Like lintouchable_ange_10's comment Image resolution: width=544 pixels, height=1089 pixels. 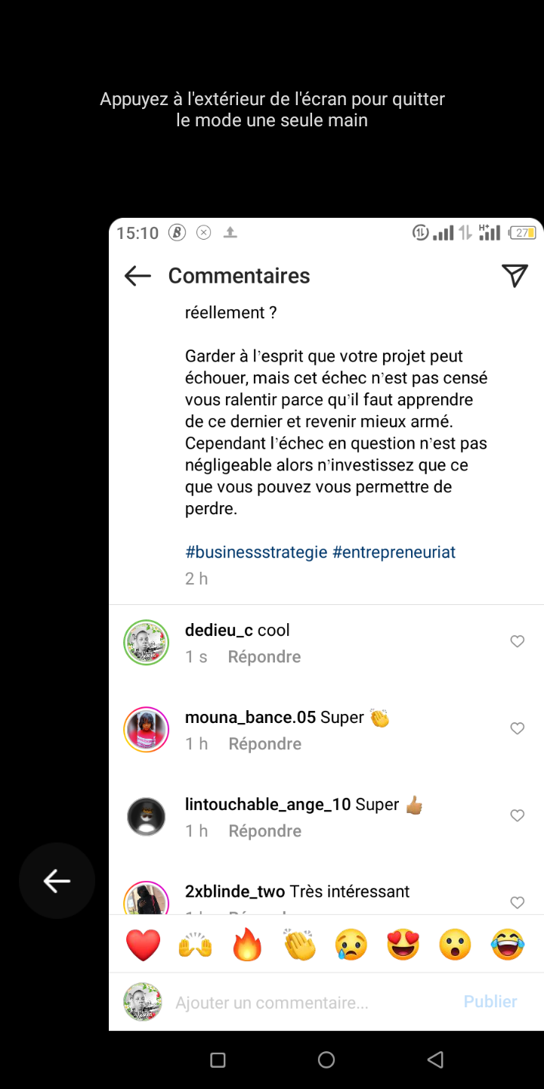point(517,816)
